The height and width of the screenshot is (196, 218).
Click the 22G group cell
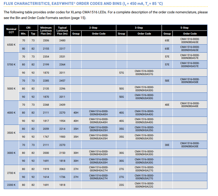coord(122,185)
